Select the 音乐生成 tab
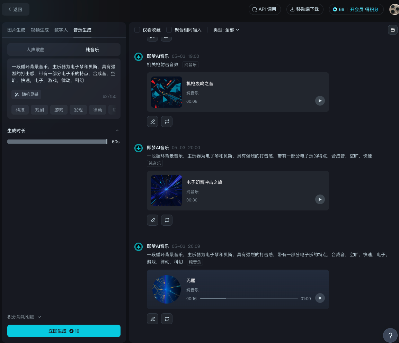Screen dimensions: 399x343 [x=82, y=30]
